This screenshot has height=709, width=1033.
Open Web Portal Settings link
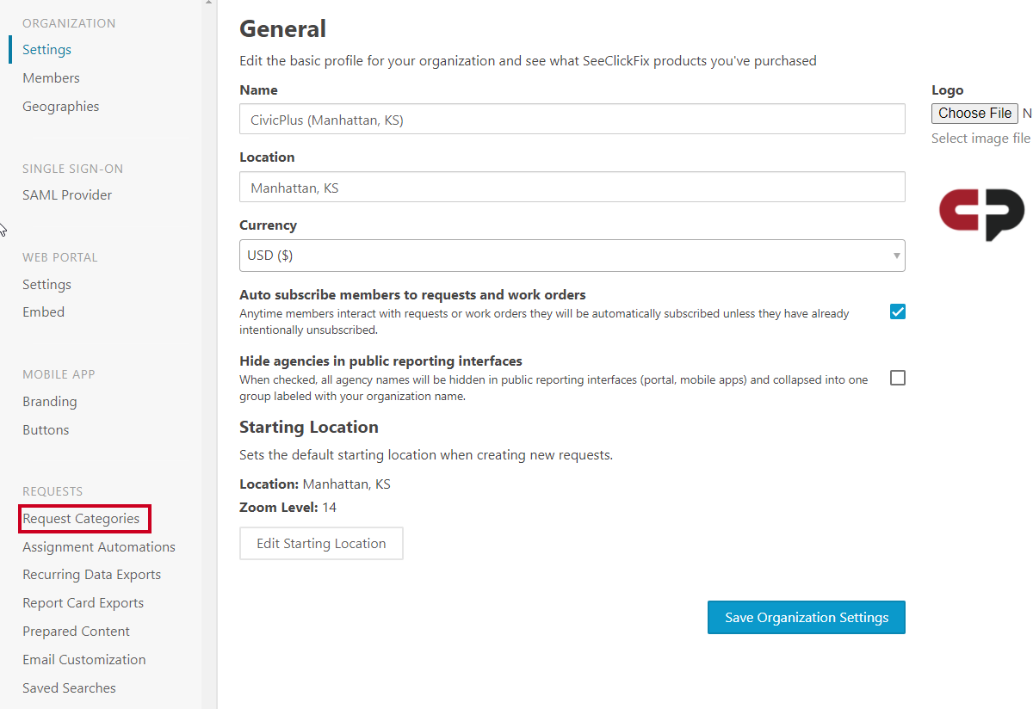pyautogui.click(x=46, y=285)
